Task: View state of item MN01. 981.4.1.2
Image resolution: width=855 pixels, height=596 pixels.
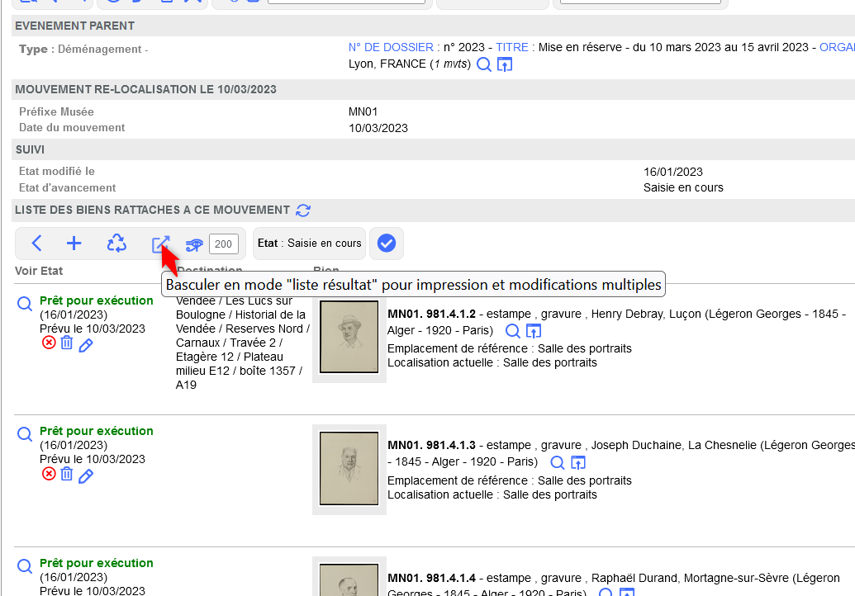Action: (25, 304)
